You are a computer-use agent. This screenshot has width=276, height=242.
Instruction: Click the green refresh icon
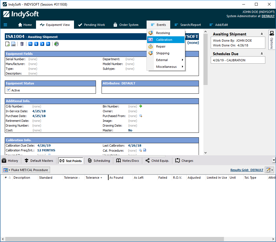click(x=57, y=44)
